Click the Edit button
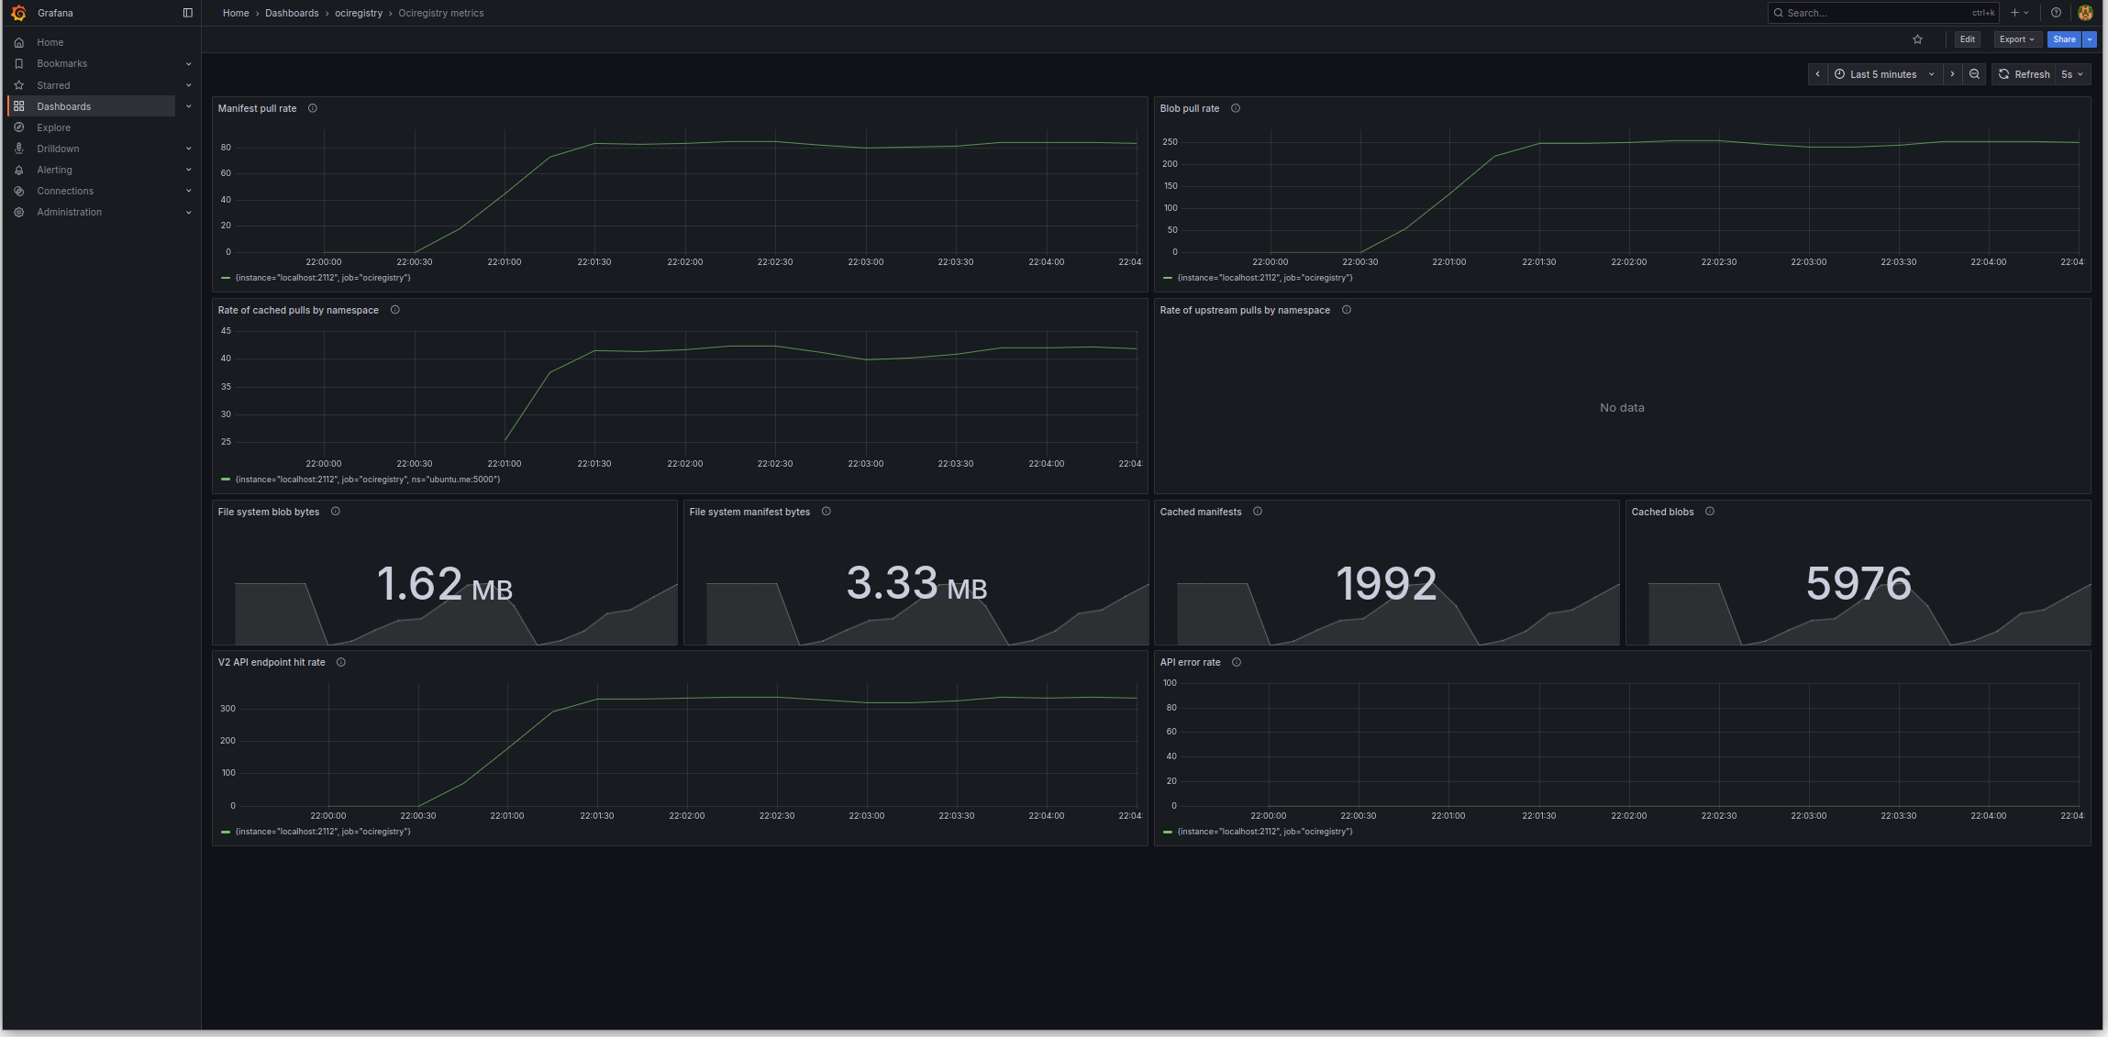 pos(1967,39)
